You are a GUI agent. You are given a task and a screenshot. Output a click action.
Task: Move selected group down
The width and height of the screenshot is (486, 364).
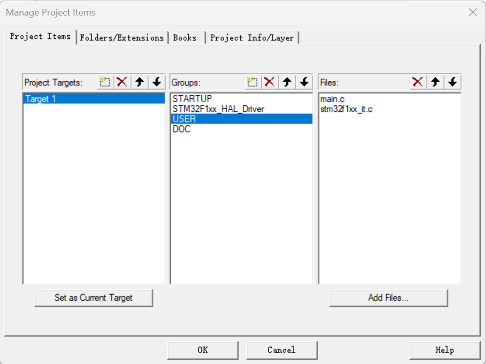click(x=304, y=82)
